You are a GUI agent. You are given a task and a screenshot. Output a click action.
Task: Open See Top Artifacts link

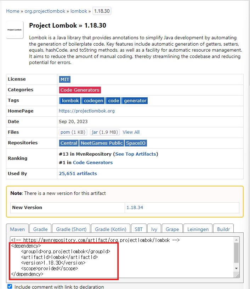tap(136, 154)
